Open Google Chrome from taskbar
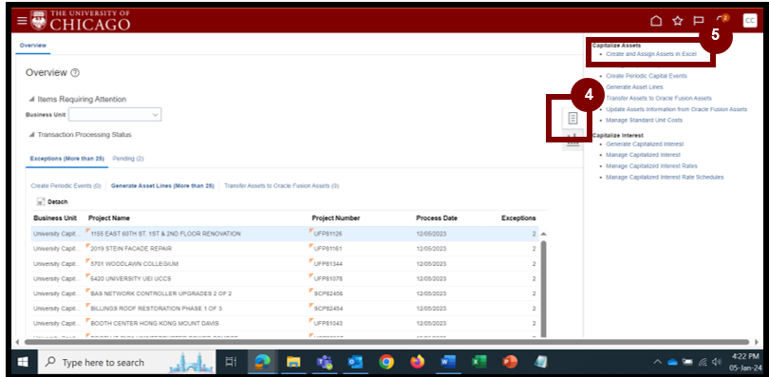This screenshot has width=769, height=377. (386, 363)
